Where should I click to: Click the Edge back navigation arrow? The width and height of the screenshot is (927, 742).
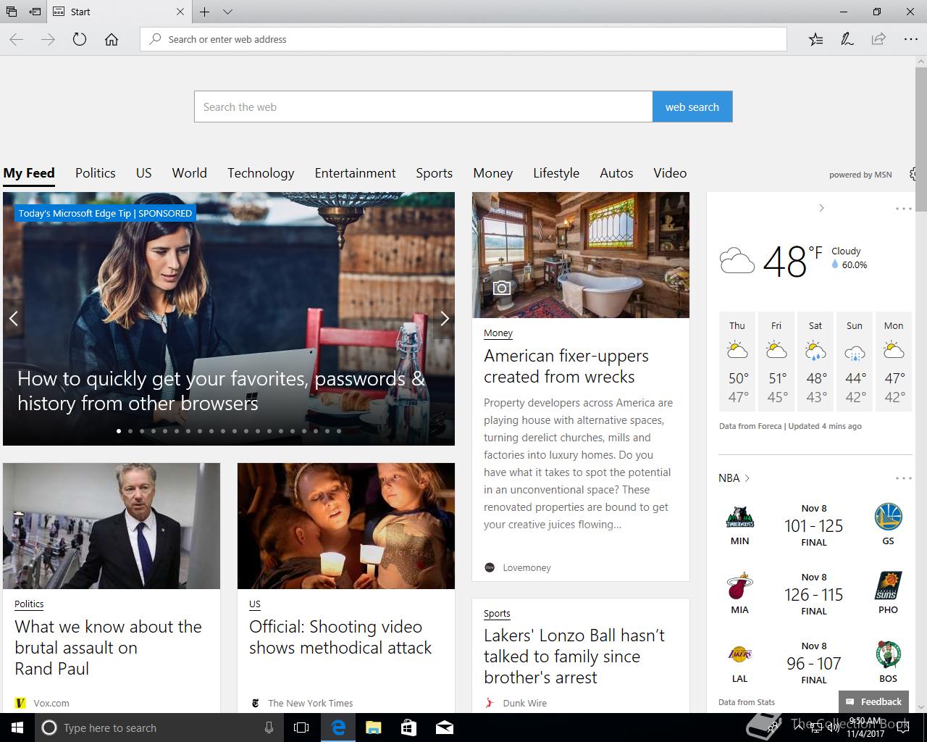[16, 40]
